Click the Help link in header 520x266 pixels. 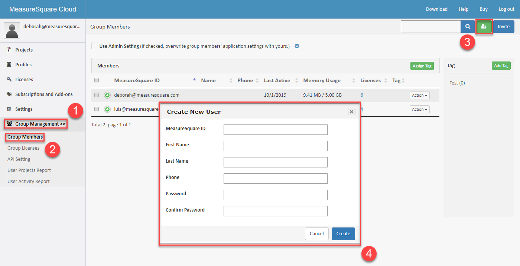tap(464, 9)
